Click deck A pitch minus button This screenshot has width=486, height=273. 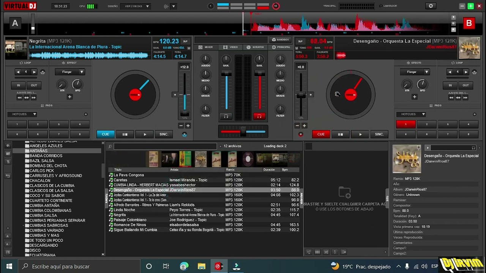pos(181,126)
